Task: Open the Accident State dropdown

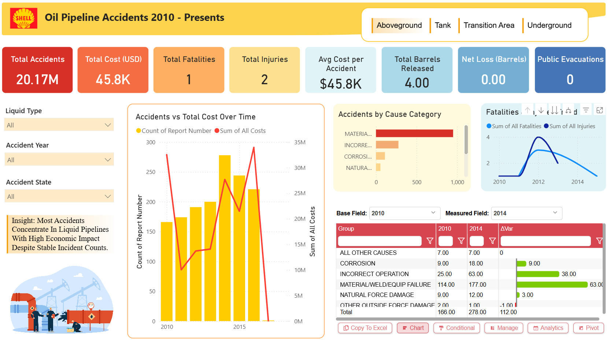Action: (x=59, y=196)
